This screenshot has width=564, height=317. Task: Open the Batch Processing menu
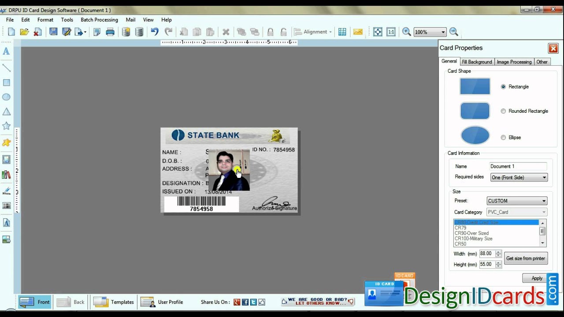99,20
